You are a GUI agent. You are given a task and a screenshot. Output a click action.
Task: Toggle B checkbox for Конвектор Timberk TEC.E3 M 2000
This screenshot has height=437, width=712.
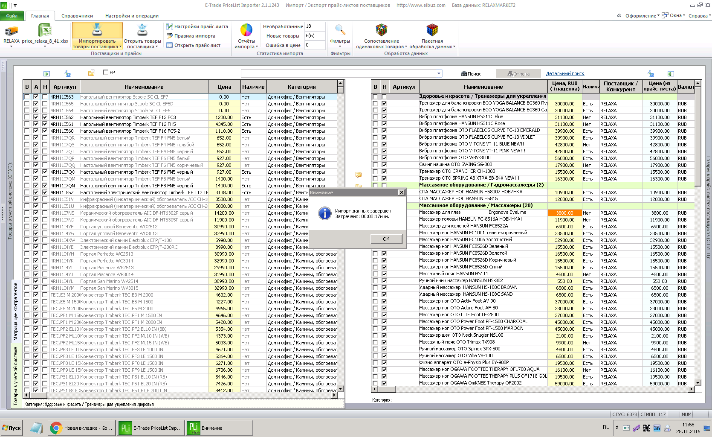27,295
